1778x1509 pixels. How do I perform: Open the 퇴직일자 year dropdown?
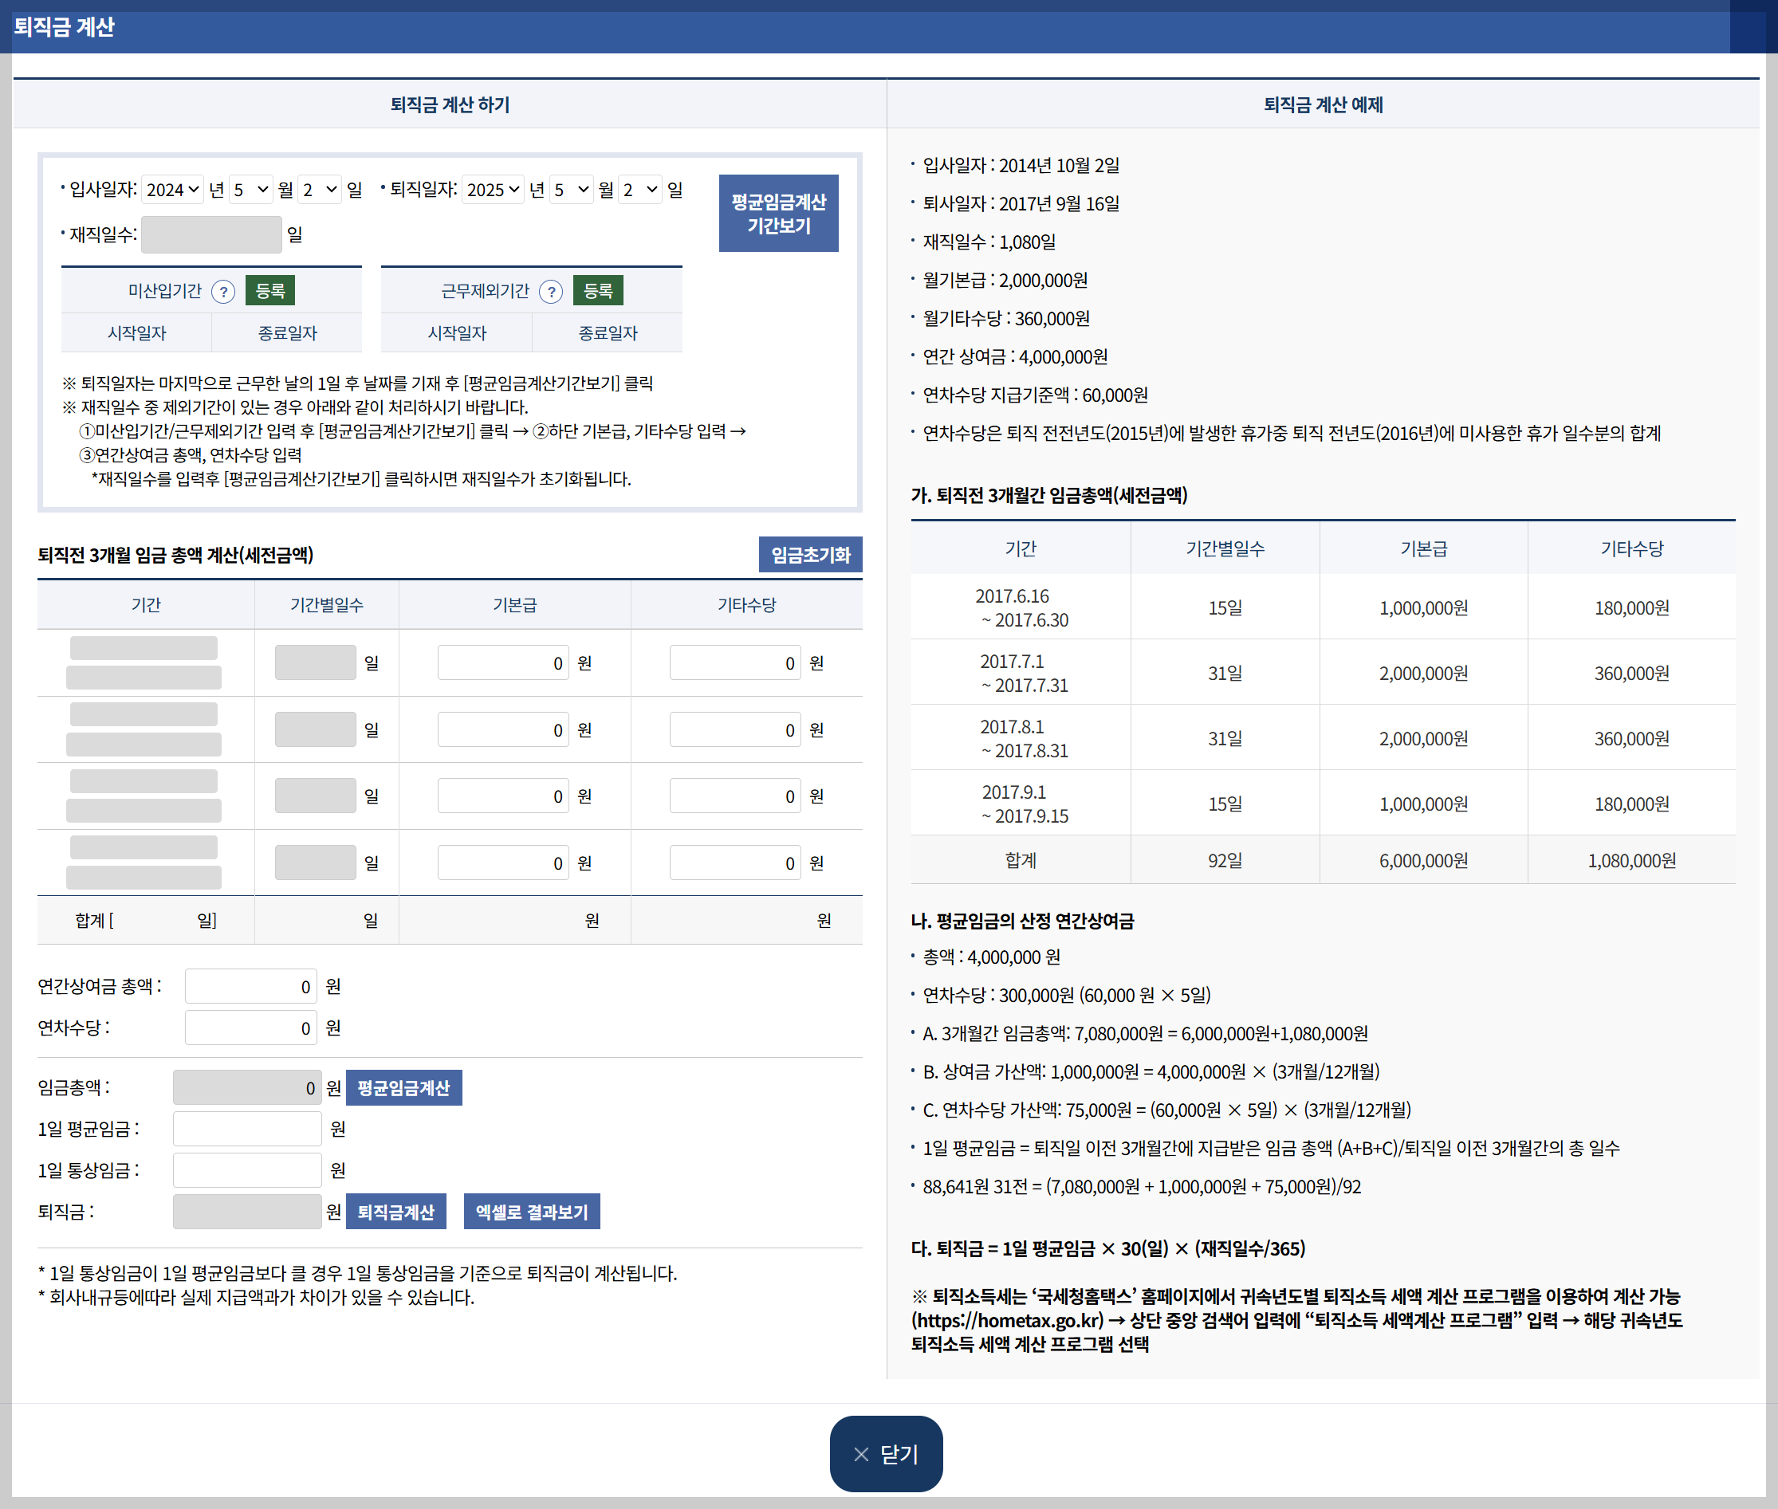(x=493, y=189)
